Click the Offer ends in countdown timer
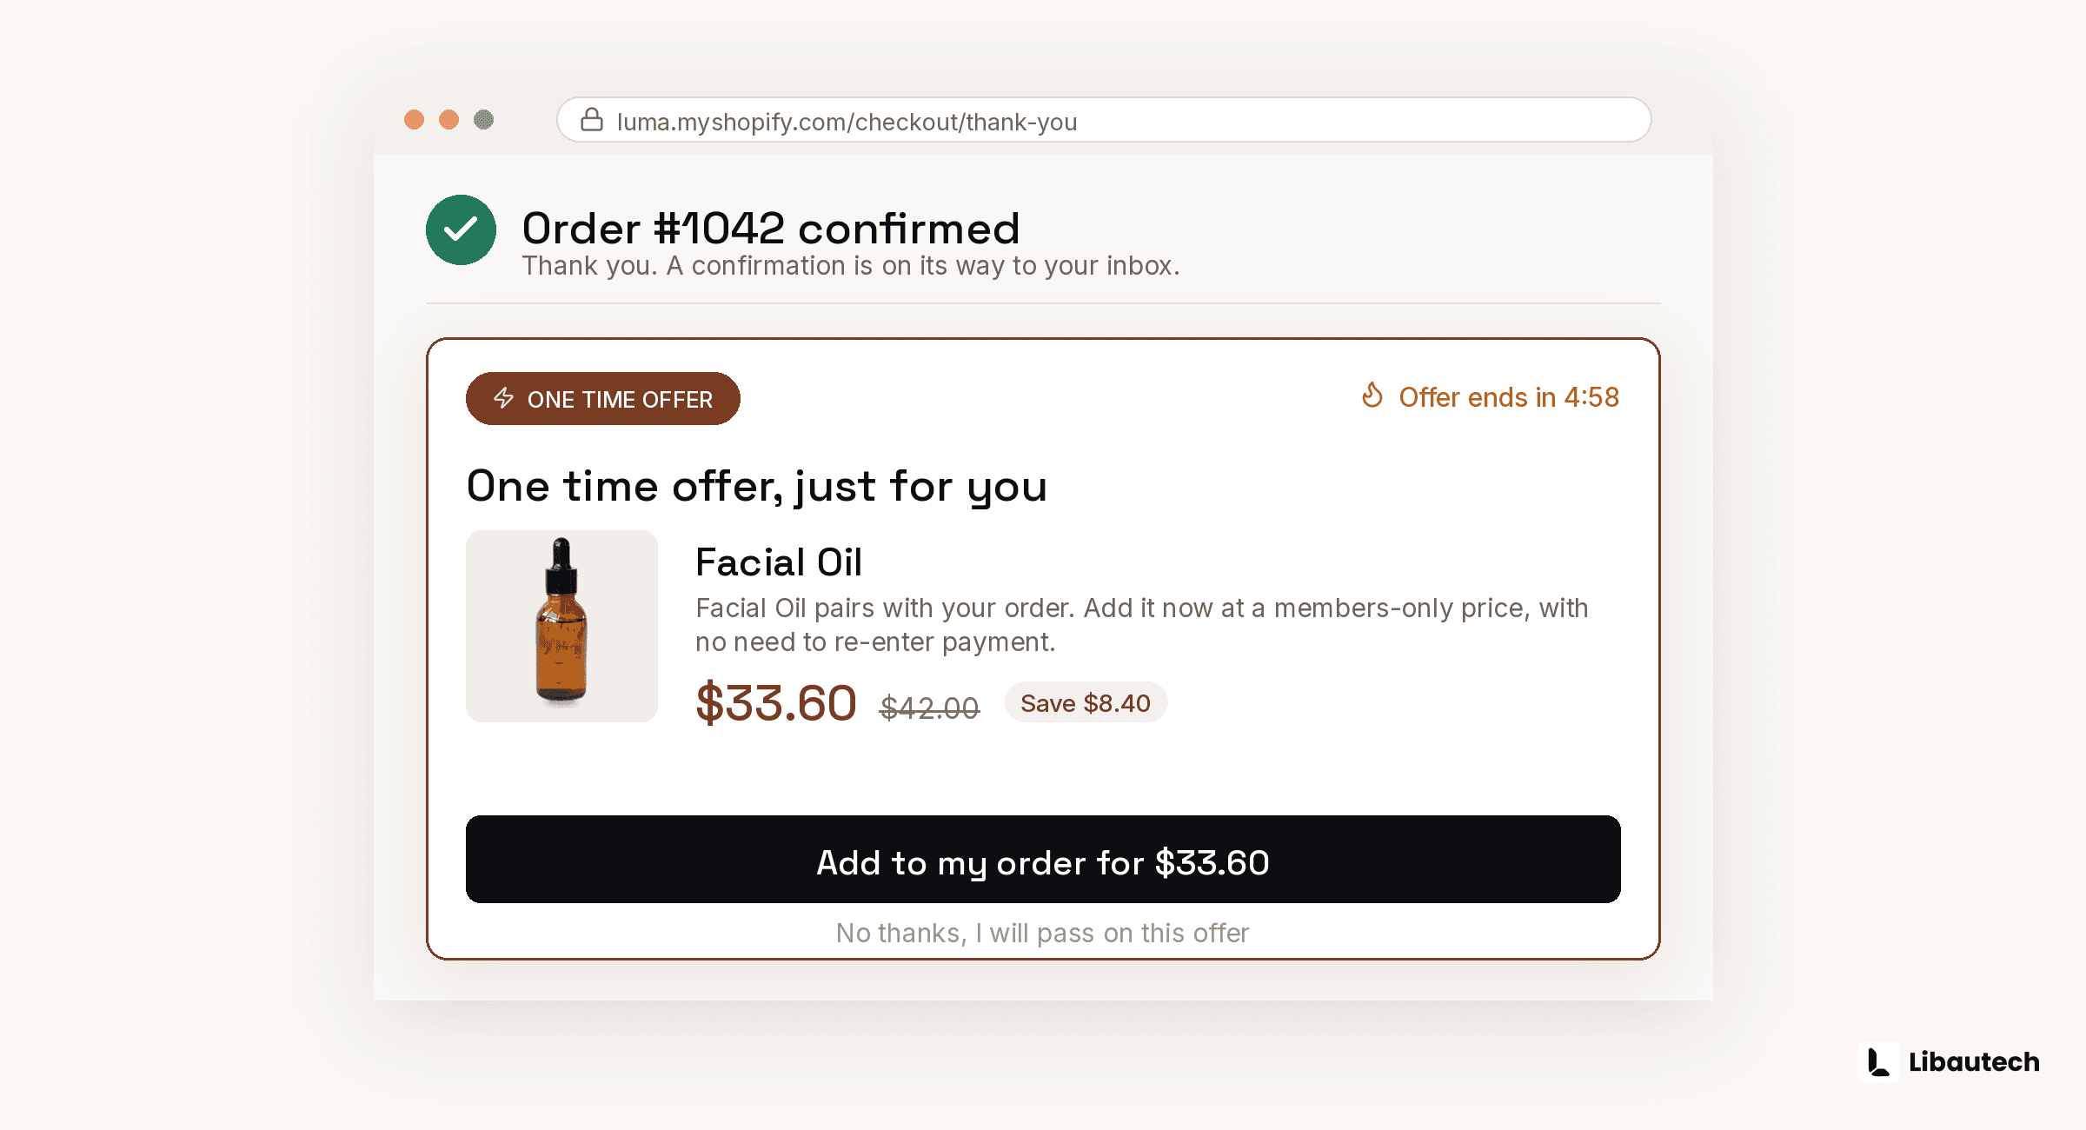 pos(1491,397)
